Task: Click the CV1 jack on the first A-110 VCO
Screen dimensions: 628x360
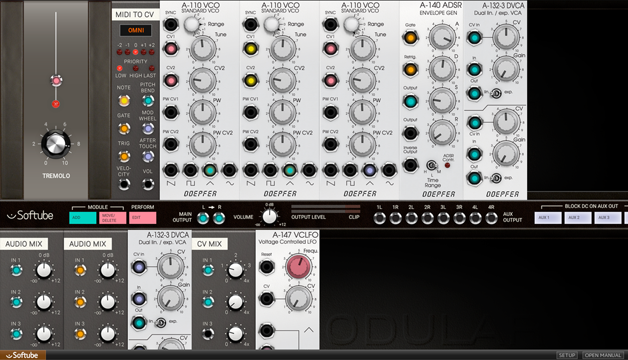Action: click(x=171, y=48)
